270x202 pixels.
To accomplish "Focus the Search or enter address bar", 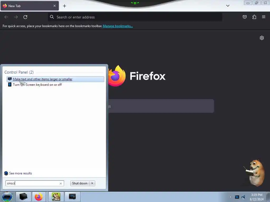I will 135,17.
